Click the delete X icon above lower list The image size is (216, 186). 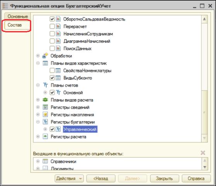203,153
